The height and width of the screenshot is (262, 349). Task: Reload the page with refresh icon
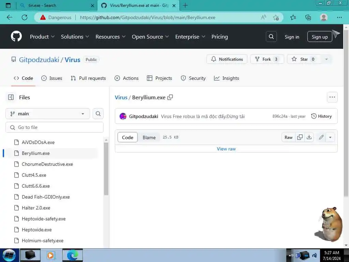(25, 17)
